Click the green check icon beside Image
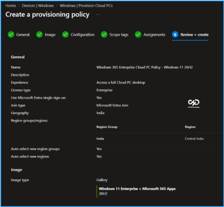This screenshot has height=207, width=224. click(39, 35)
